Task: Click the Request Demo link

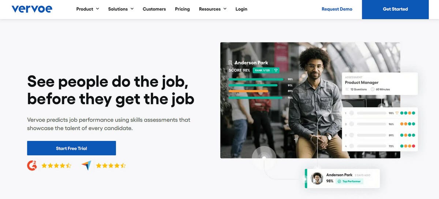Action: [x=337, y=9]
